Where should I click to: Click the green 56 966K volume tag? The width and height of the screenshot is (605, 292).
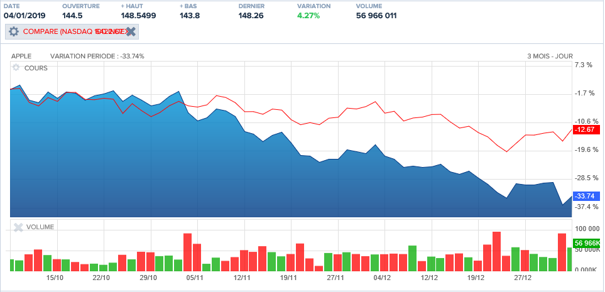(x=587, y=244)
